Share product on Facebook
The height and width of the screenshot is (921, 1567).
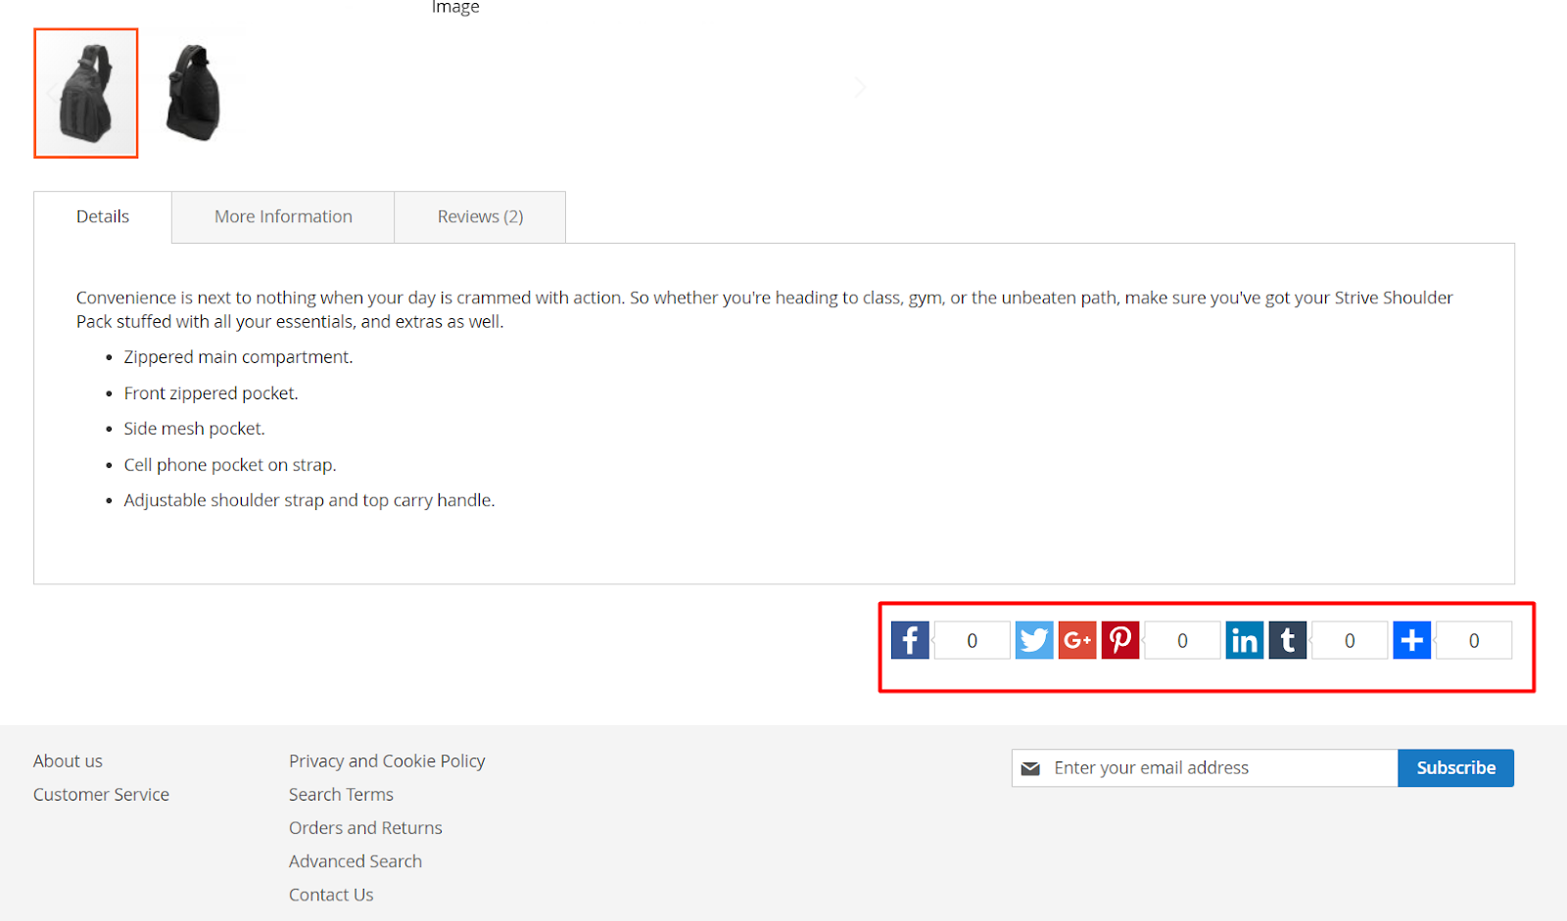910,641
